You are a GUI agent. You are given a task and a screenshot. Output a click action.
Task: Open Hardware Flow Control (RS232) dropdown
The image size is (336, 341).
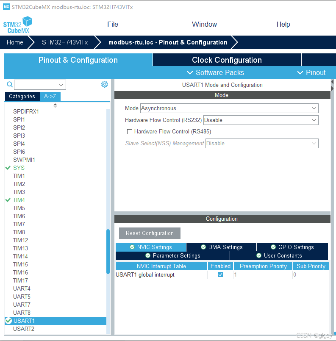[261, 120]
